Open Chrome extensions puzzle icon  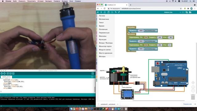click(x=188, y=9)
